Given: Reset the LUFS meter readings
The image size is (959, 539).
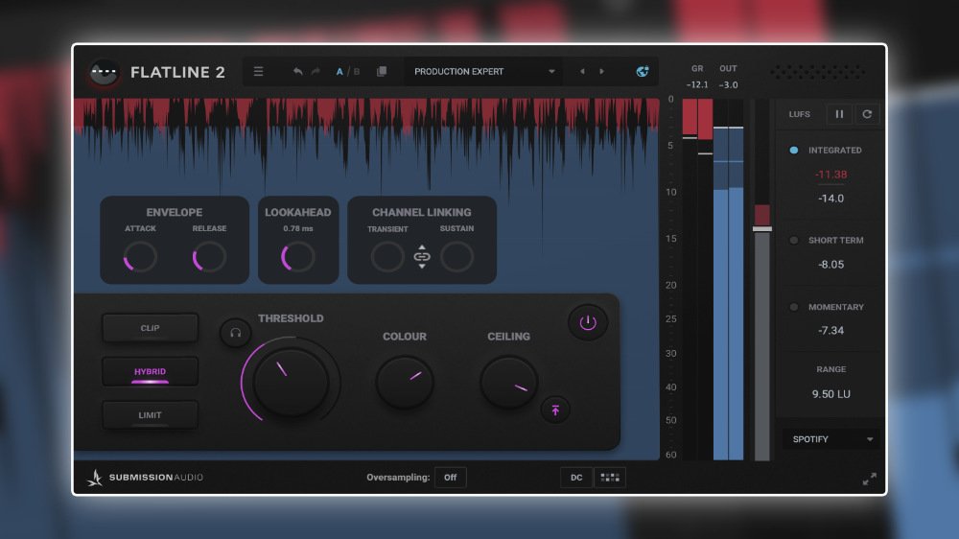Looking at the screenshot, I should pos(867,114).
